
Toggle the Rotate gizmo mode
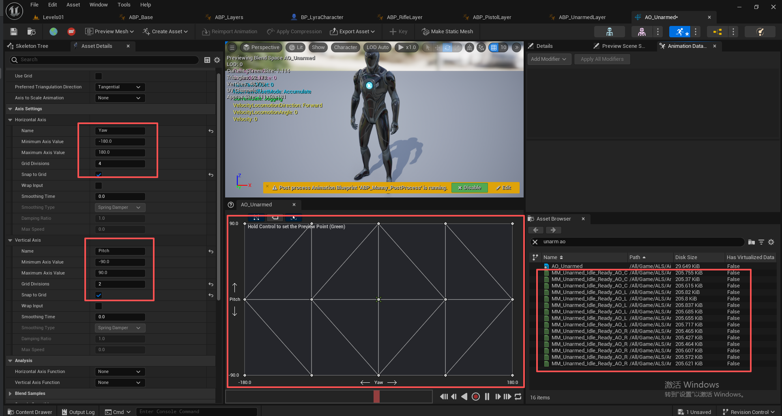click(447, 47)
